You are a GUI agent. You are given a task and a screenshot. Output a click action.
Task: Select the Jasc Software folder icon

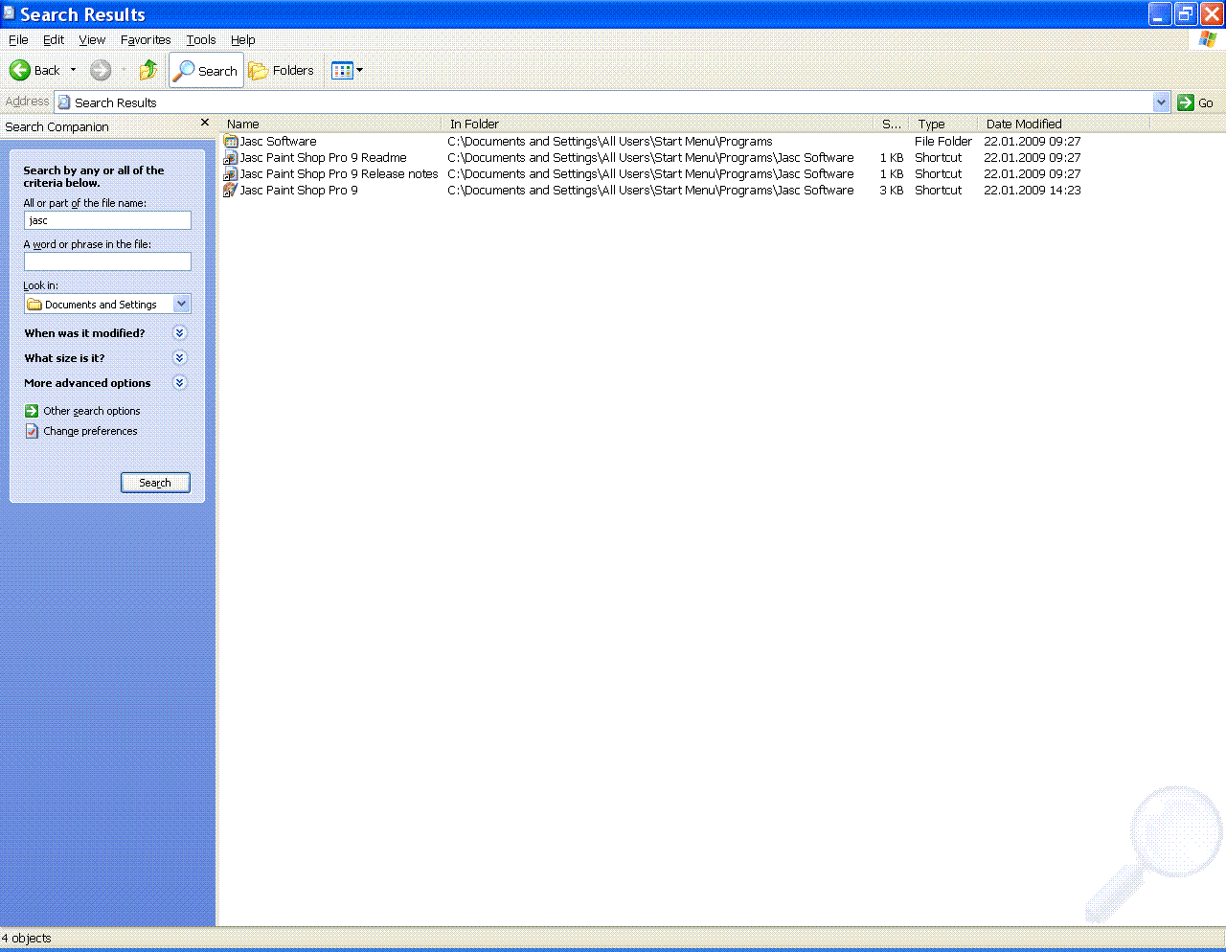(231, 141)
